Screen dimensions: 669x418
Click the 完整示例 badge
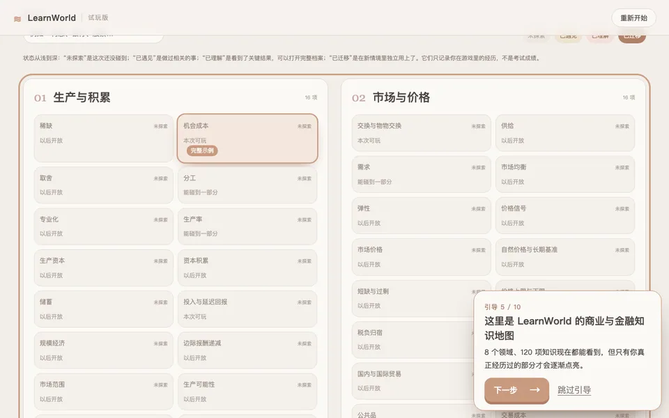coord(202,150)
